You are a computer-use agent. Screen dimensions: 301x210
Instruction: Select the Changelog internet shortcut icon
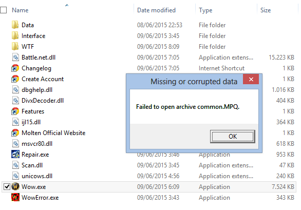click(15, 68)
